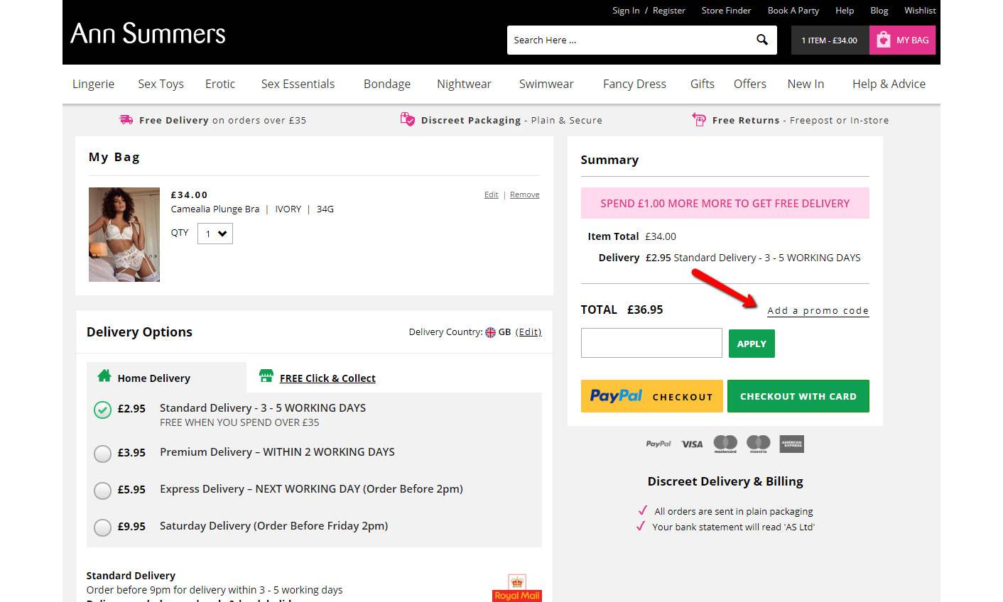1003x602 pixels.
Task: Open the Swimwear menu
Action: point(546,84)
